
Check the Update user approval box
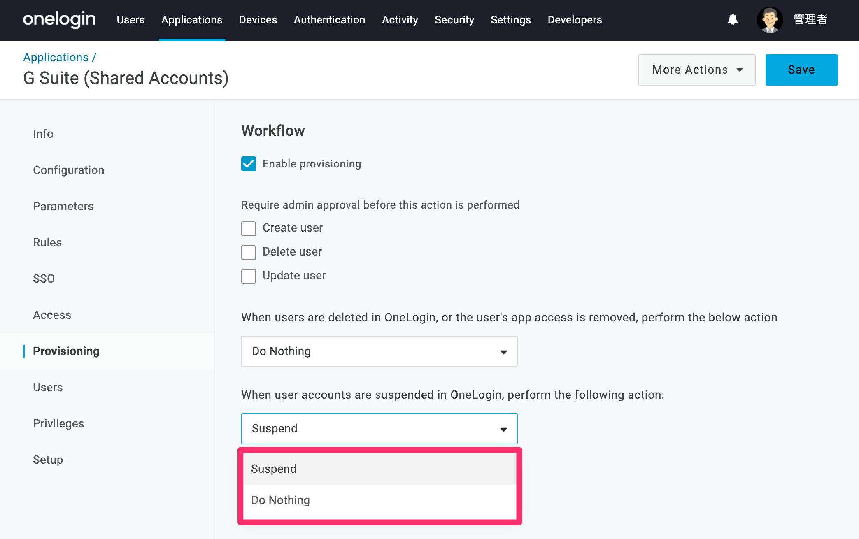pos(249,276)
